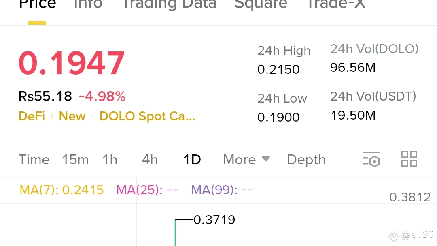This screenshot has height=246, width=437.
Task: Open the DOLO Spot Ca... link
Action: pyautogui.click(x=147, y=116)
